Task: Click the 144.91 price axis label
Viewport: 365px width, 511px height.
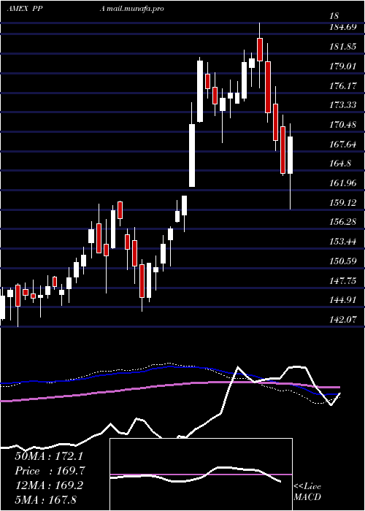Action: click(343, 300)
